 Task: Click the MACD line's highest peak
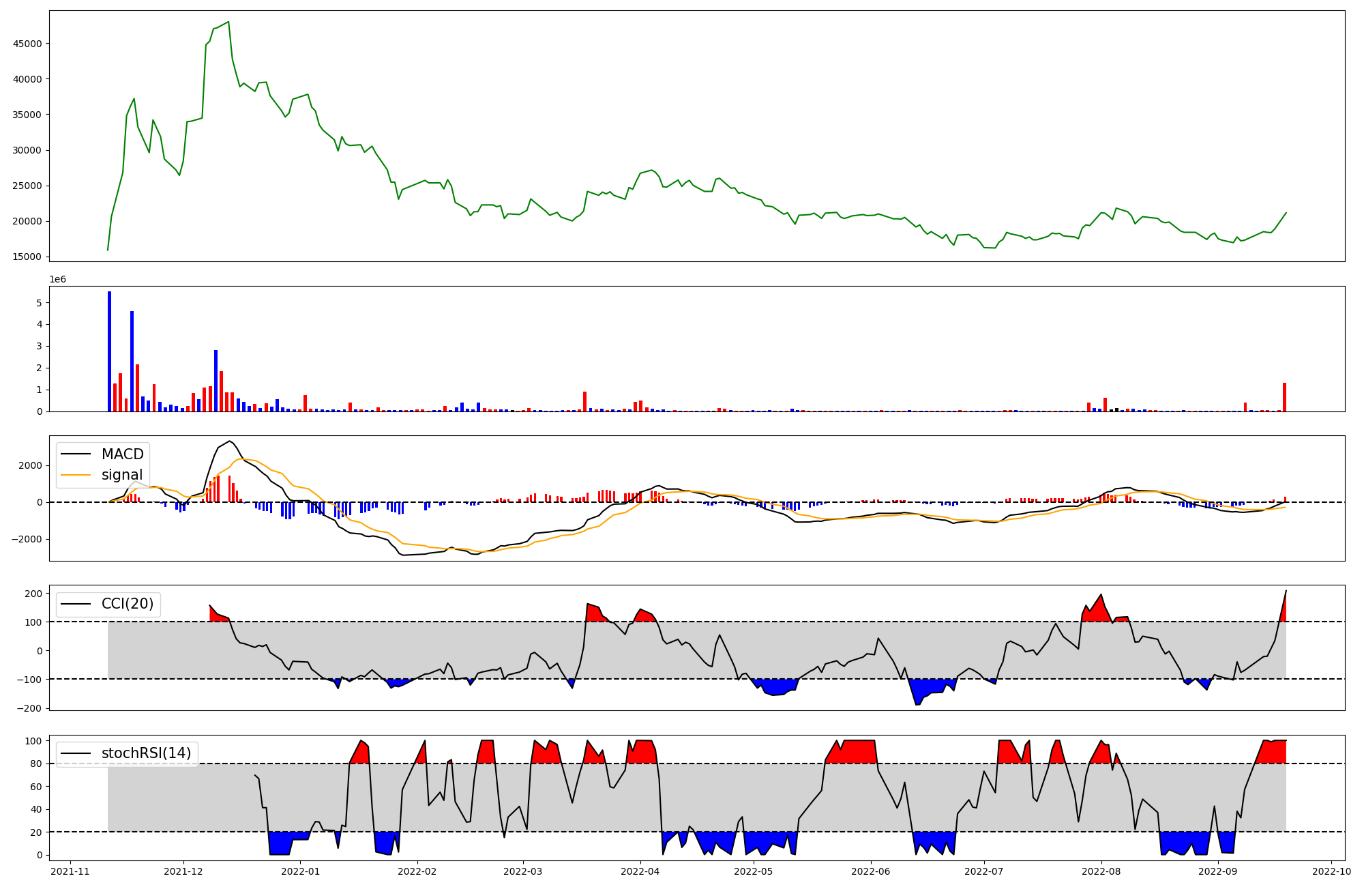(230, 441)
